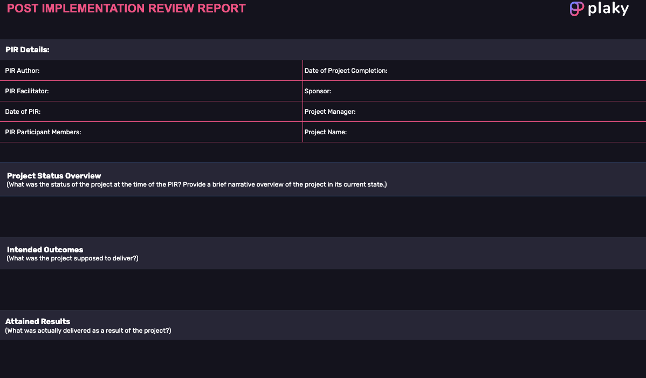
Task: Select the Date of PIR field
Action: (162, 112)
